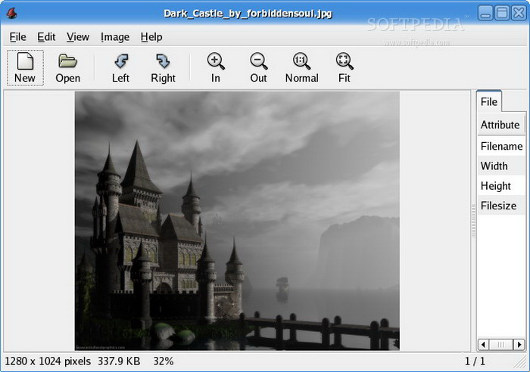The height and width of the screenshot is (372, 530).
Task: Close the image viewer window
Action: point(519,13)
